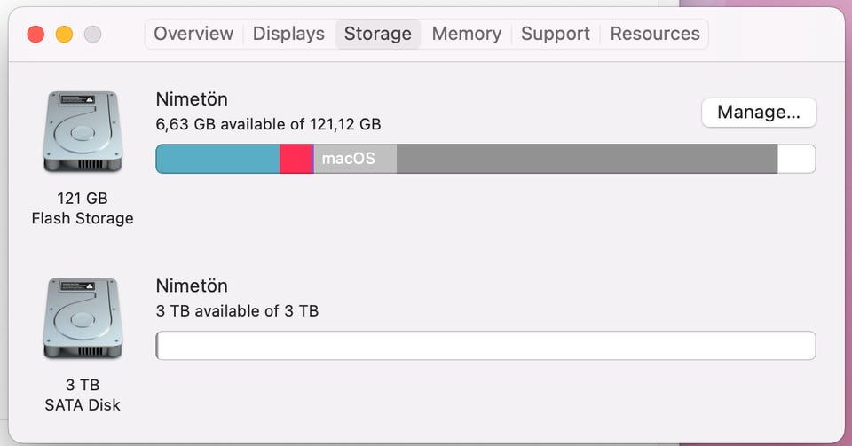Viewport: 852px width, 446px height.
Task: Minimize the window with yellow button
Action: [x=64, y=35]
